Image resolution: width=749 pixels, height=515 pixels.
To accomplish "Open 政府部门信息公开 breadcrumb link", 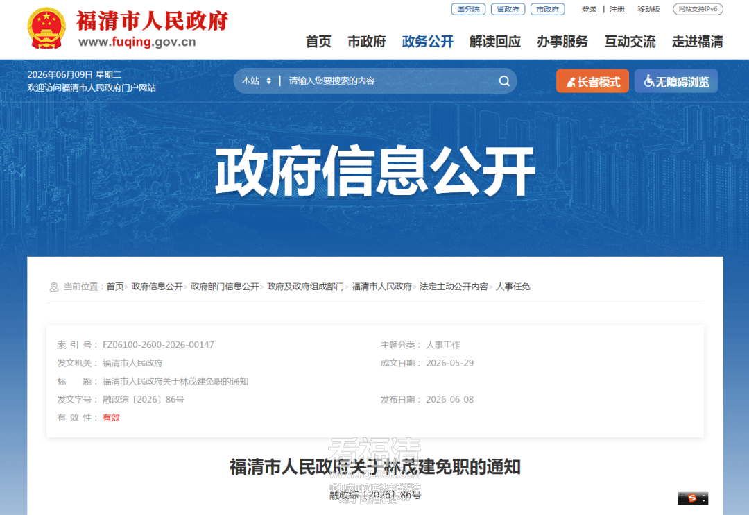I will [x=225, y=287].
